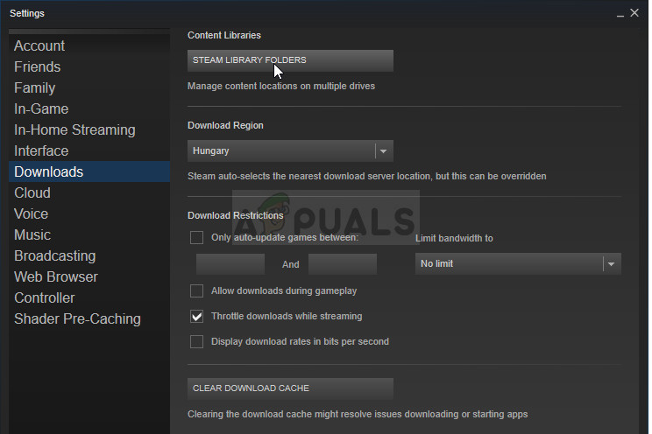Select Broadcasting in the sidebar

(x=55, y=255)
